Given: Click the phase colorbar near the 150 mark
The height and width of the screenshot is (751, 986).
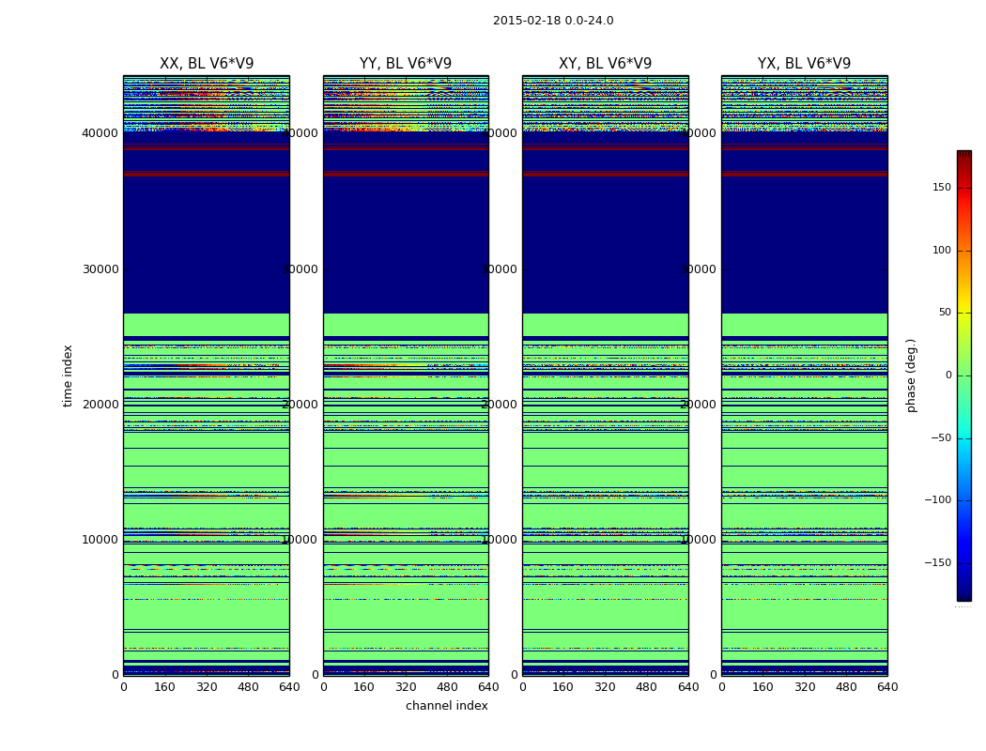Looking at the screenshot, I should 964,188.
